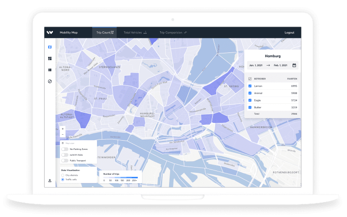Open the user profile icon in the sidebar
Viewport: 347px width, 217px height.
coord(50,181)
